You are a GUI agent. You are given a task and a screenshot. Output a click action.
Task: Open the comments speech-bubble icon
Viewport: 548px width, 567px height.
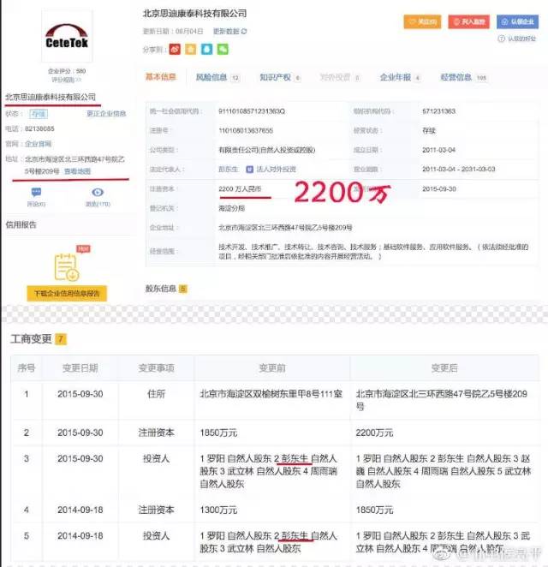point(36,192)
